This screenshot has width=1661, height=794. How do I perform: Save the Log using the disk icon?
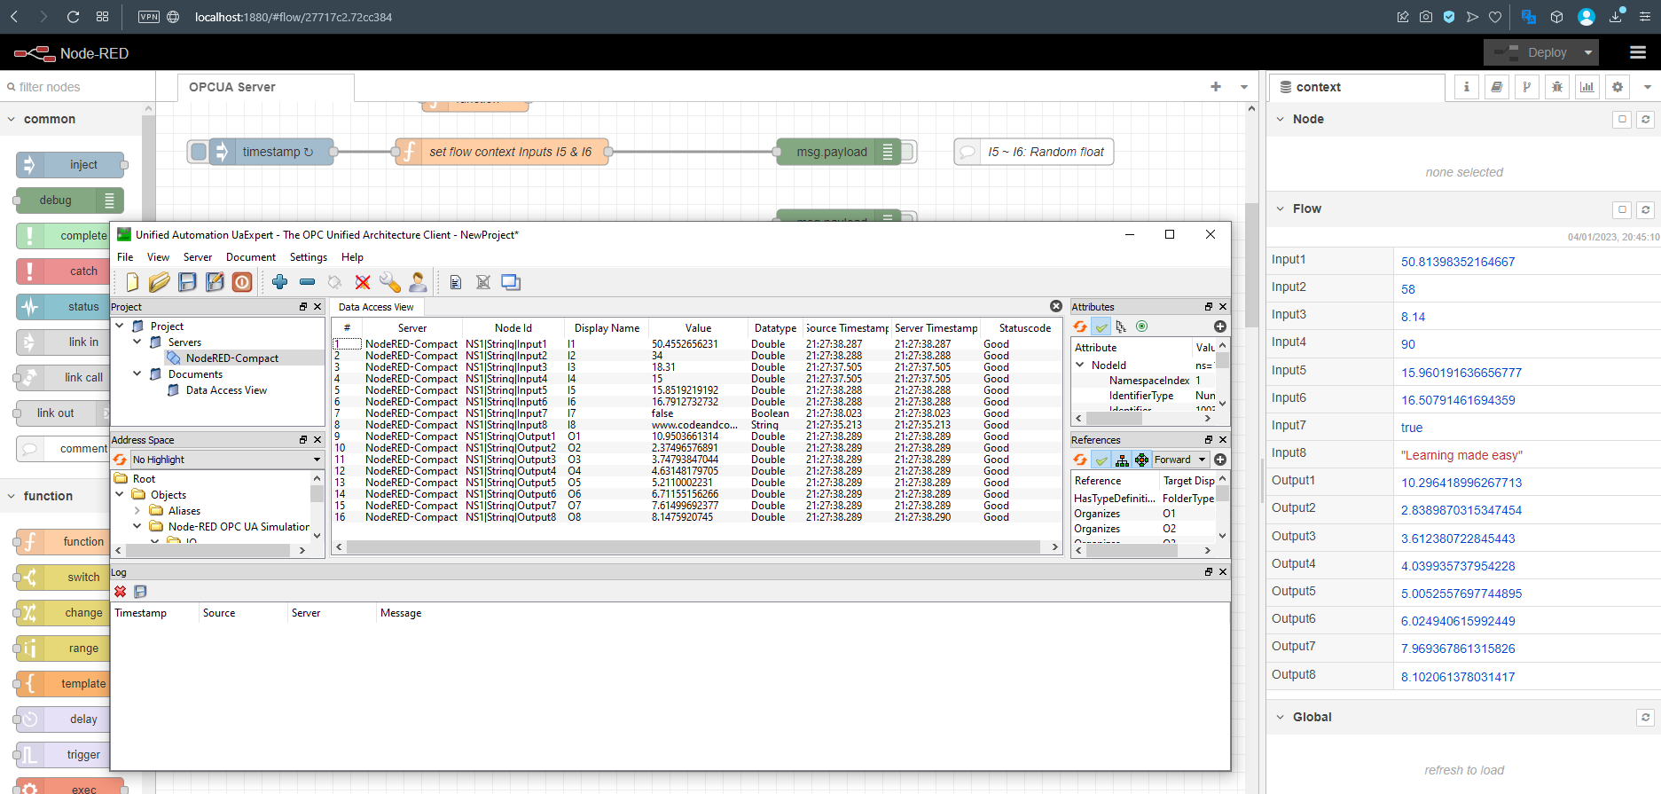pos(140,592)
